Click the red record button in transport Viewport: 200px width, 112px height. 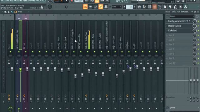point(72,1)
